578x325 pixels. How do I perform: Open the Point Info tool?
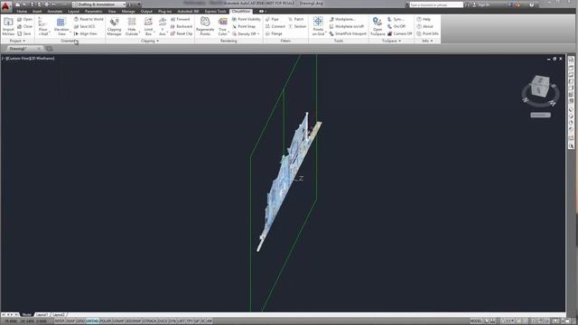[427, 33]
